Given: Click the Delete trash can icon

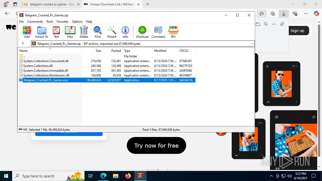Looking at the screenshot, I should tap(84, 32).
